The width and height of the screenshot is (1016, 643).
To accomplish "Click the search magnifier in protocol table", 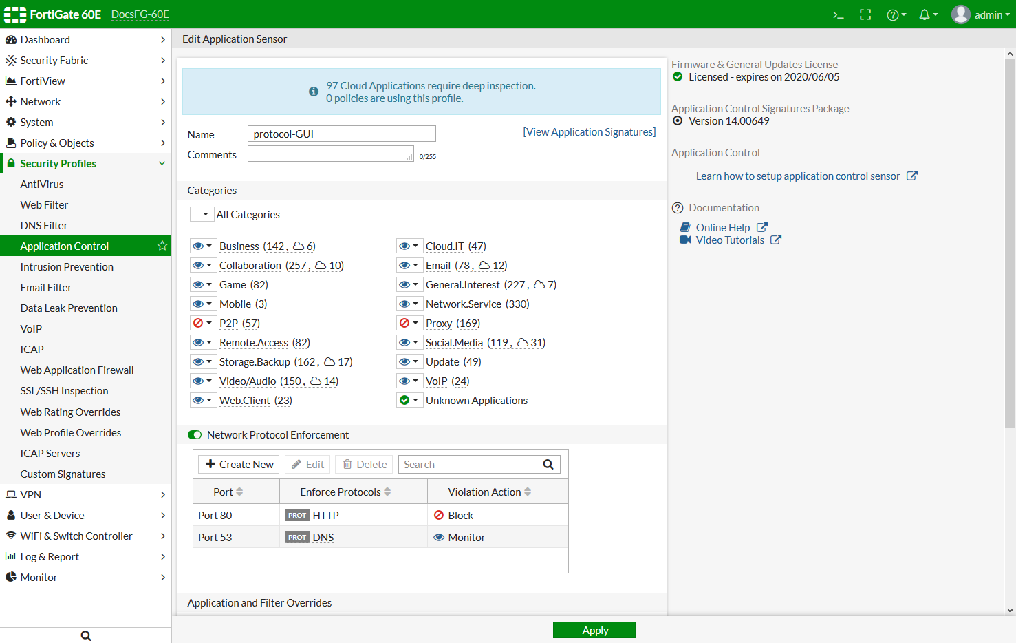I will [x=548, y=465].
